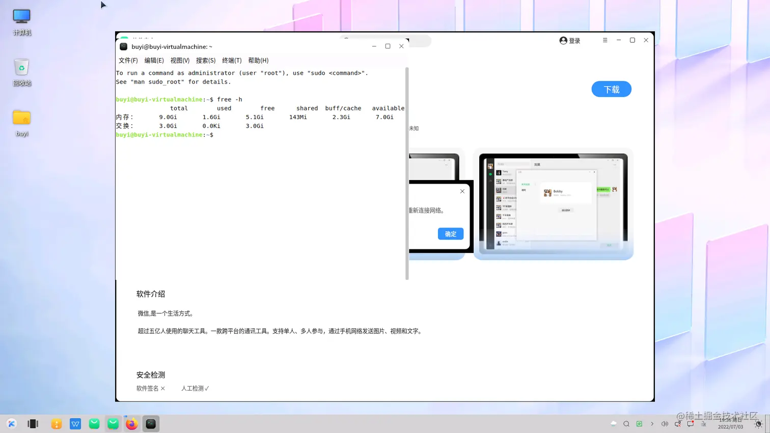
Task: Open the 终端(T) menu in the terminal
Action: pos(232,61)
